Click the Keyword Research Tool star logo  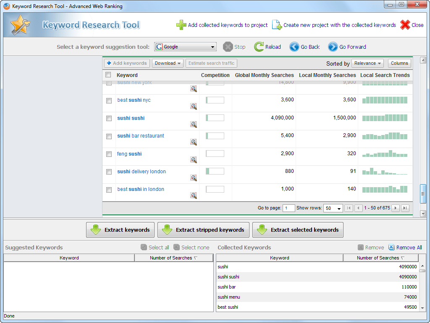[20, 25]
